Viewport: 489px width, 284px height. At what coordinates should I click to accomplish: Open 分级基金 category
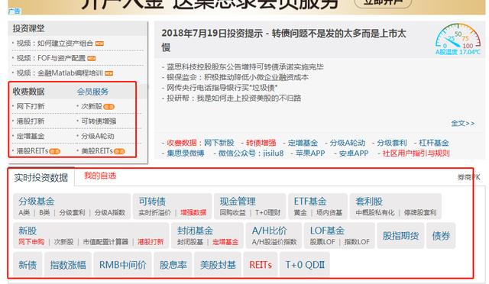[x=37, y=202]
